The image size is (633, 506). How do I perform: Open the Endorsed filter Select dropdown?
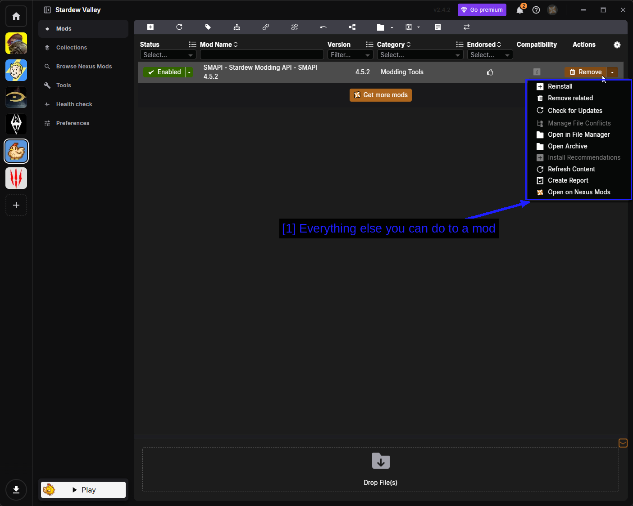tap(490, 55)
